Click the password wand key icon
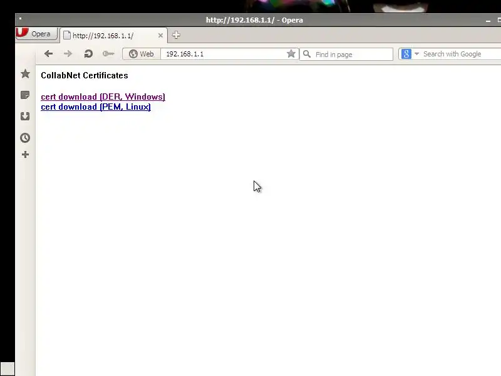Screen dimensions: 501x376 108,54
